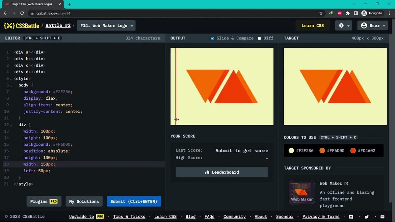The width and height of the screenshot is (395, 222).
Task: Click the CSSBattle logo icon
Action: tap(9, 25)
